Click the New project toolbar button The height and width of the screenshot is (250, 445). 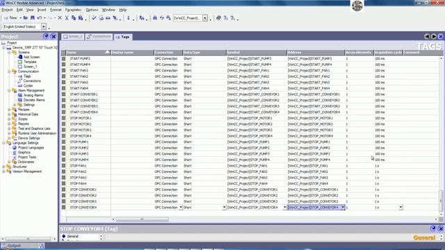[x=10, y=18]
